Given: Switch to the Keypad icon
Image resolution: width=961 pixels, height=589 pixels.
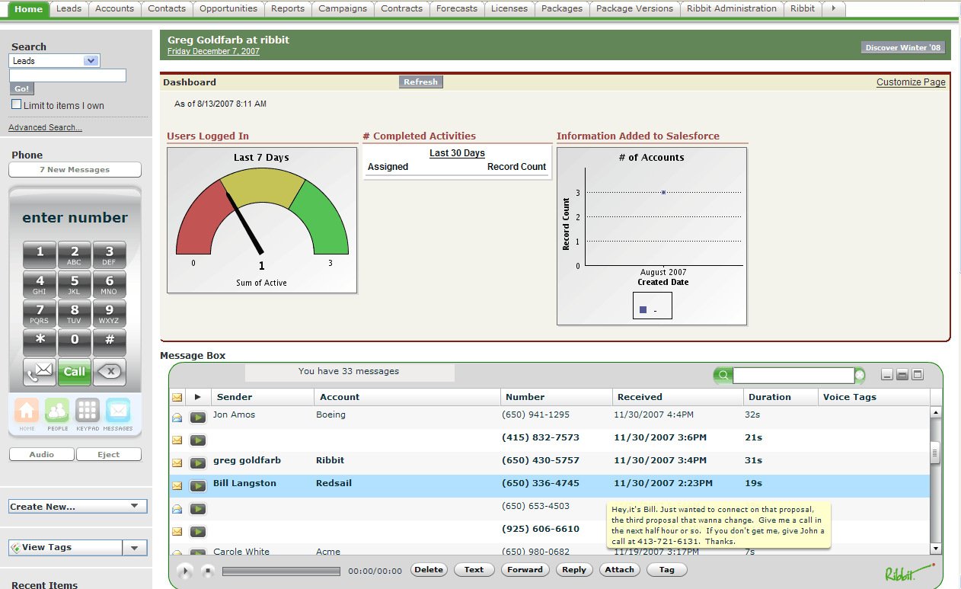Looking at the screenshot, I should tap(88, 411).
